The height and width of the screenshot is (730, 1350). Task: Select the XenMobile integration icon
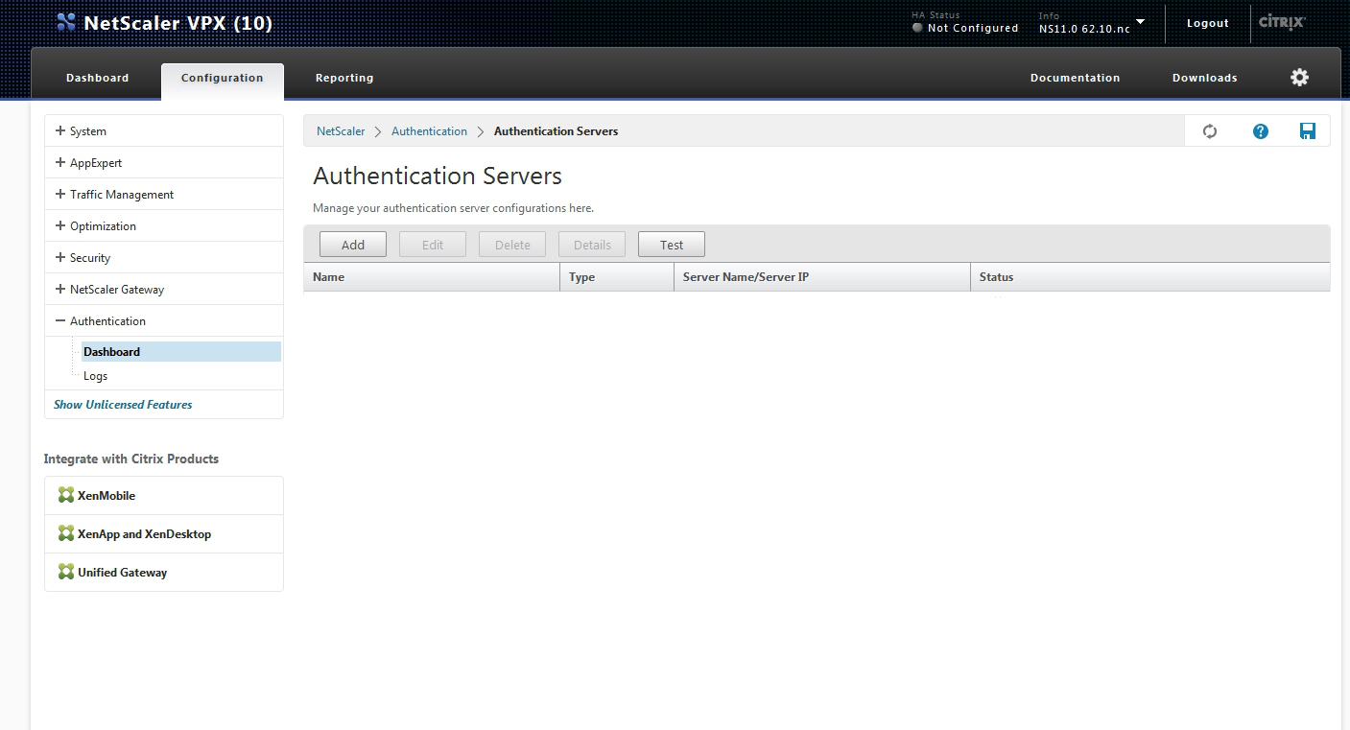[x=65, y=495]
